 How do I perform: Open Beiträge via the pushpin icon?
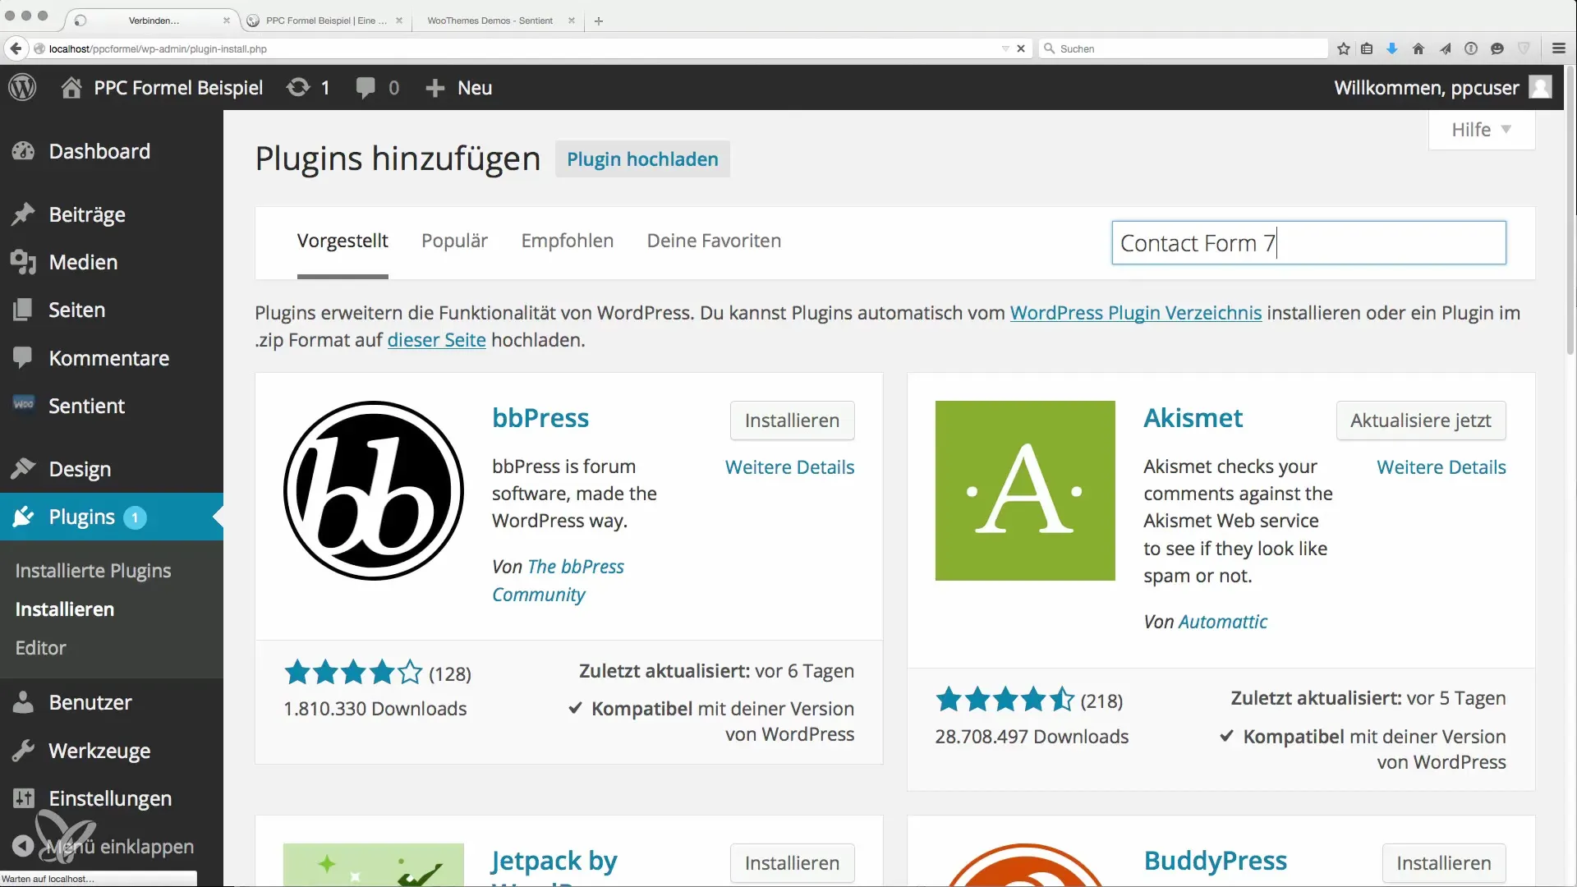pos(23,214)
